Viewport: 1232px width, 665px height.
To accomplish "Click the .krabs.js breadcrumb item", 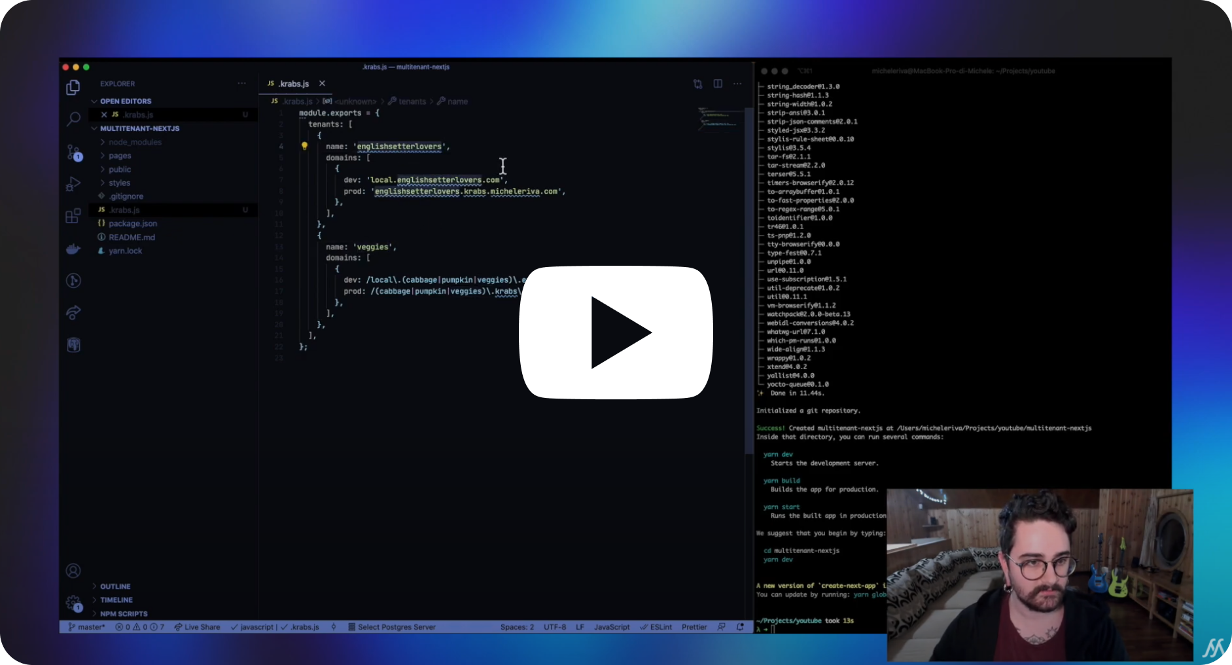I will coord(298,101).
